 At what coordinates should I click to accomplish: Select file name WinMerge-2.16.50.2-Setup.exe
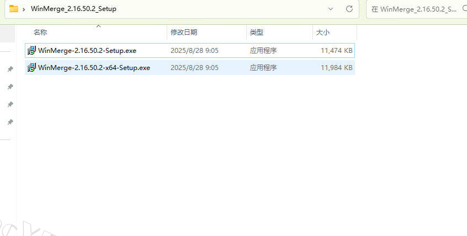[87, 51]
